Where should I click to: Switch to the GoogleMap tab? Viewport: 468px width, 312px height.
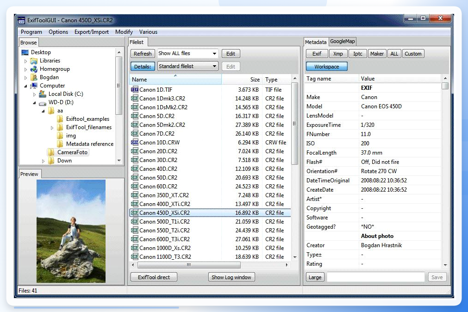[343, 42]
